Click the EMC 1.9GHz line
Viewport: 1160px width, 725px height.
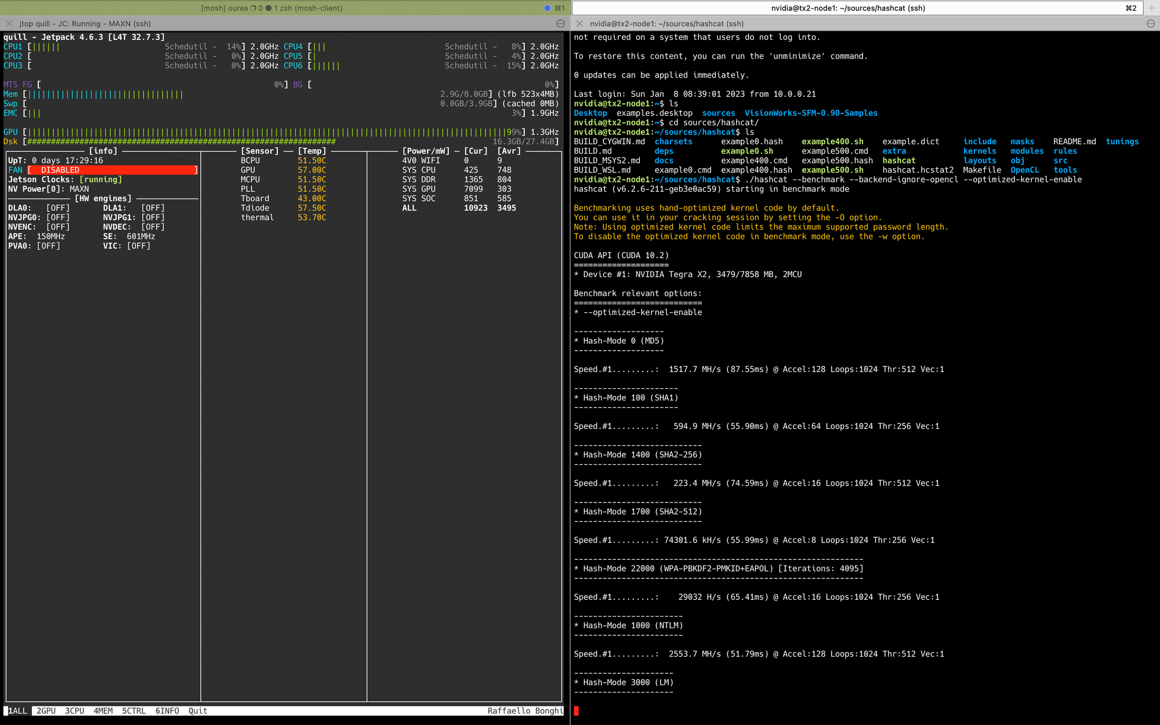coord(281,113)
